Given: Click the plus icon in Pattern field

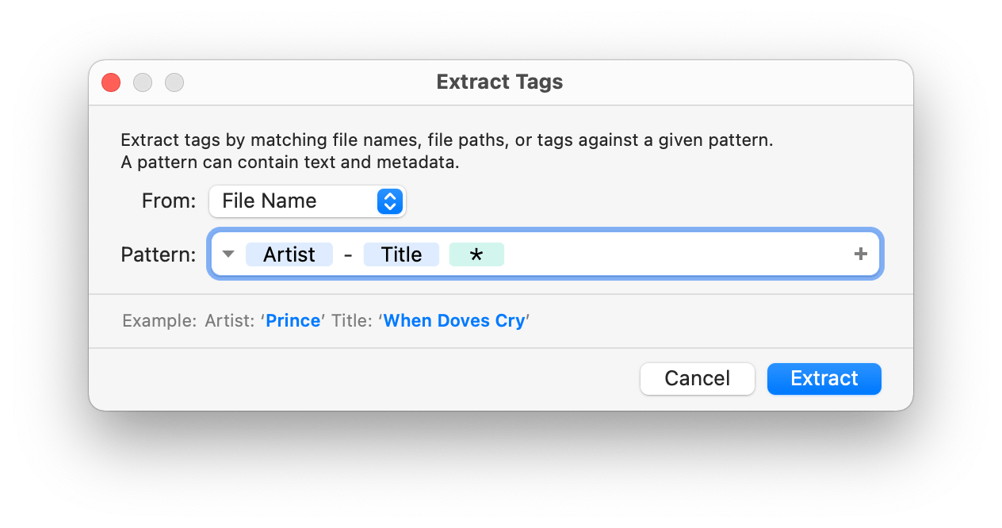Looking at the screenshot, I should (x=860, y=254).
